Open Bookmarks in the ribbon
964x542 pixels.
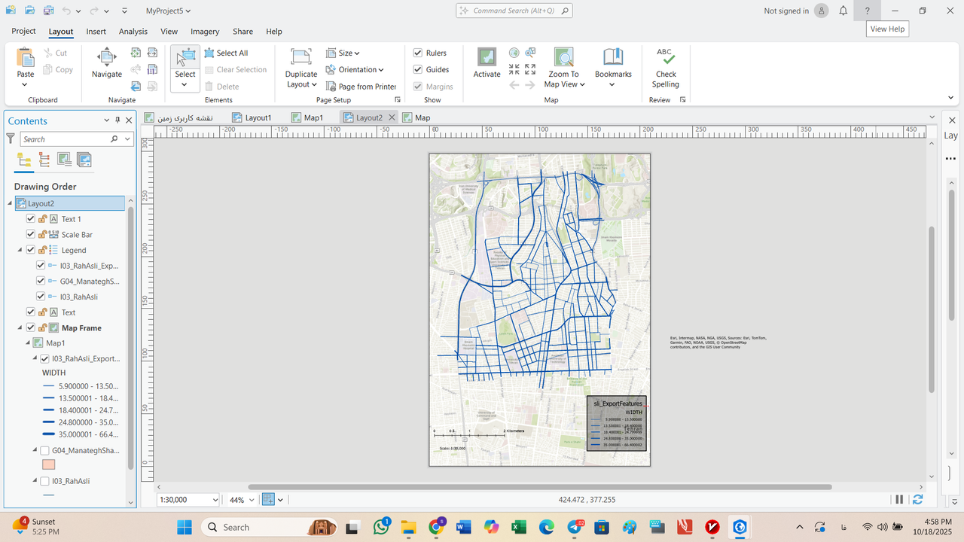(612, 58)
